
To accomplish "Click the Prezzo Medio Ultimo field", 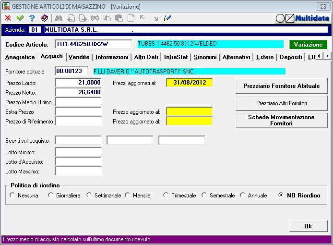I will 78,102.
